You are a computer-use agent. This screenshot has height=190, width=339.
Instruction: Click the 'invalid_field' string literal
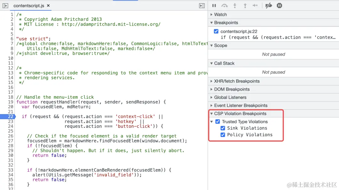[114, 175]
